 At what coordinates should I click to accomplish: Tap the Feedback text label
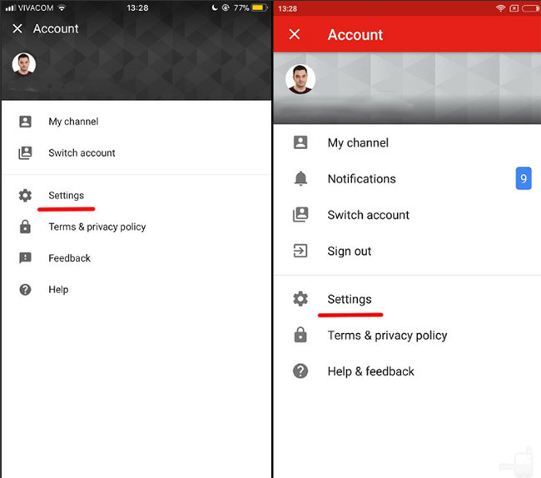(69, 258)
